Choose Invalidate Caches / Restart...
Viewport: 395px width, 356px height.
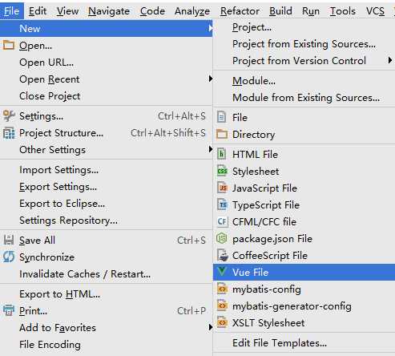(85, 274)
